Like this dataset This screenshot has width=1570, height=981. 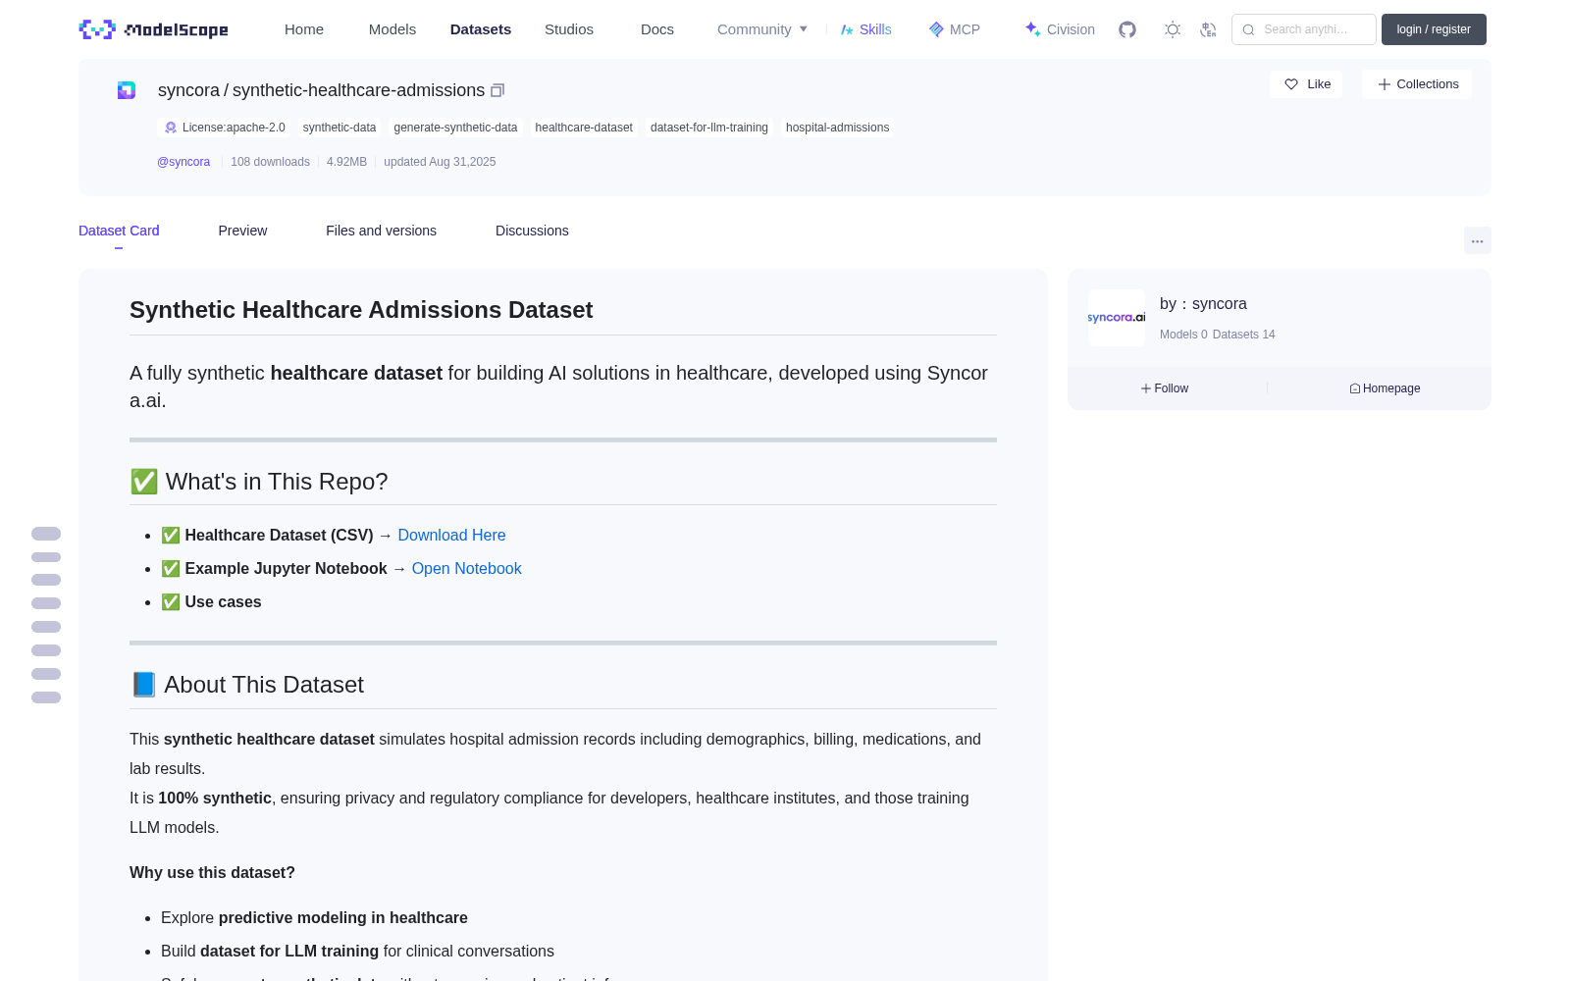(1307, 84)
